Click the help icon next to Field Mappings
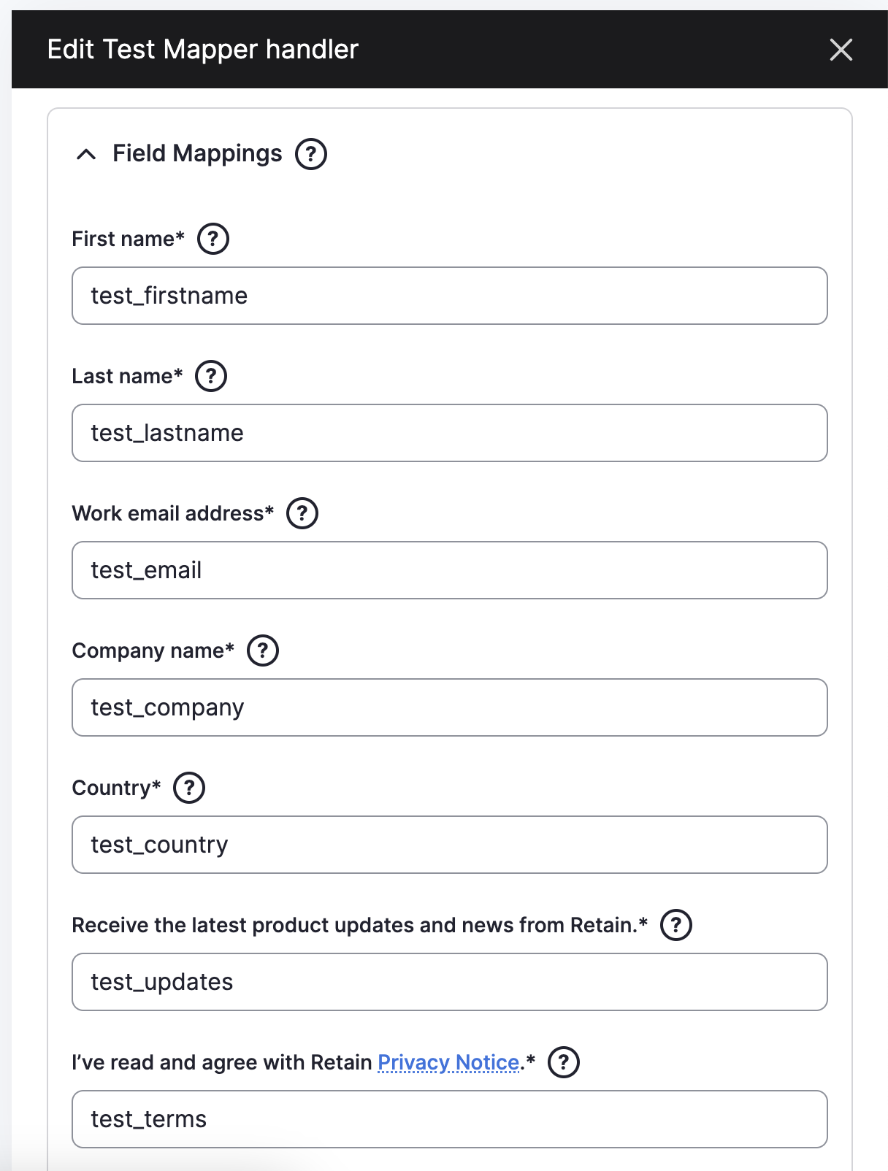 point(311,154)
